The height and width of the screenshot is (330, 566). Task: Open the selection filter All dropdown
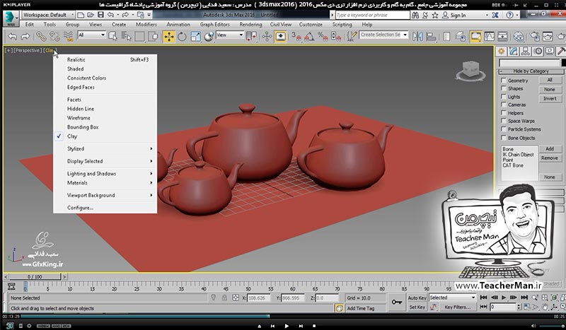click(92, 35)
